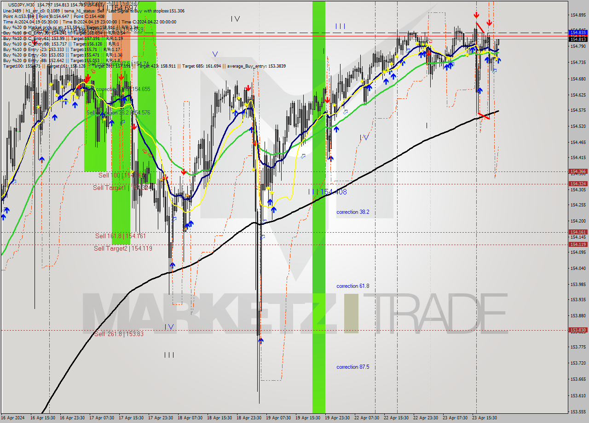
Task: Click the blue 'correction 38.2' label
Action: (x=352, y=212)
